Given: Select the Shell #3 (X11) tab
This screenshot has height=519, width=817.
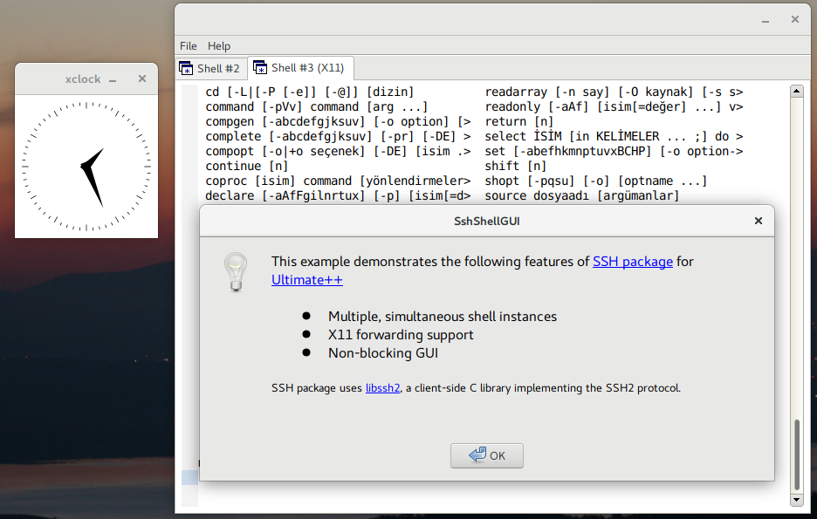Looking at the screenshot, I should pos(300,67).
